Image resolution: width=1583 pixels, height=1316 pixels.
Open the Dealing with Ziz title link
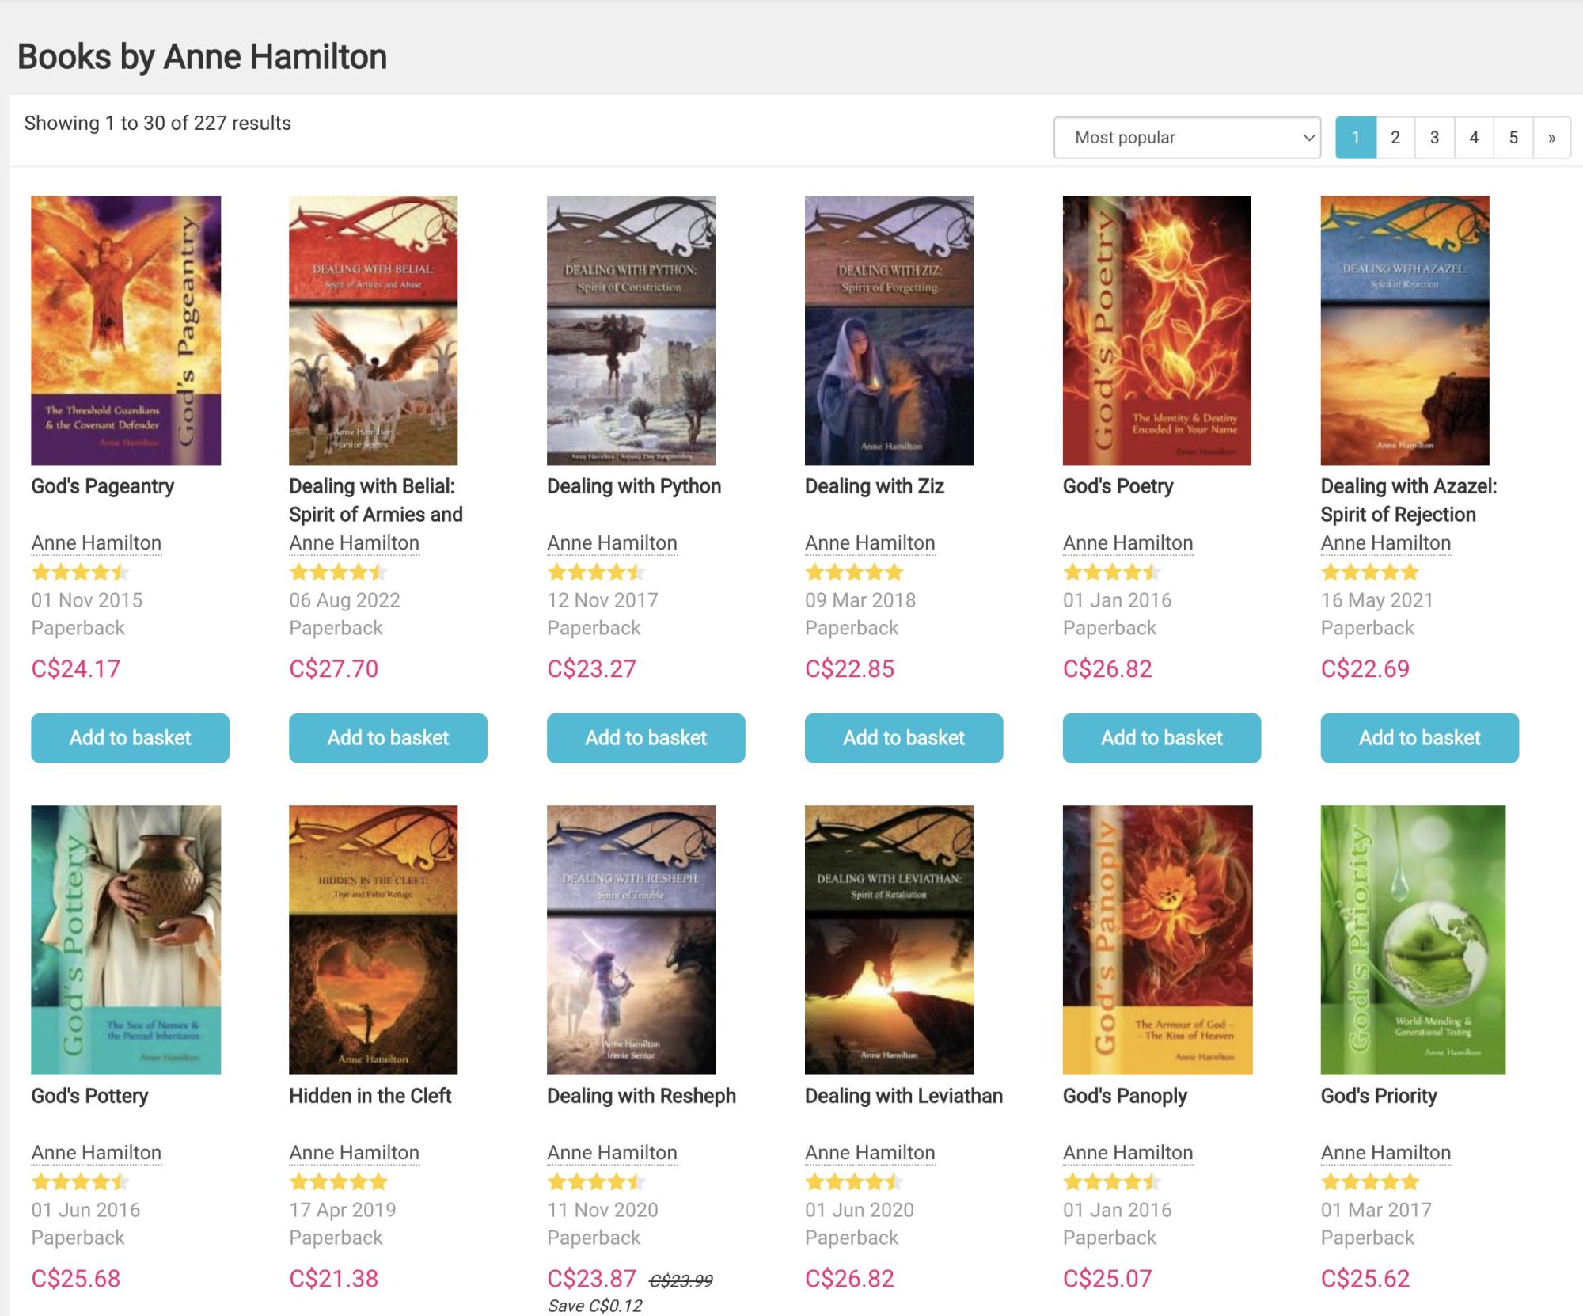[875, 486]
